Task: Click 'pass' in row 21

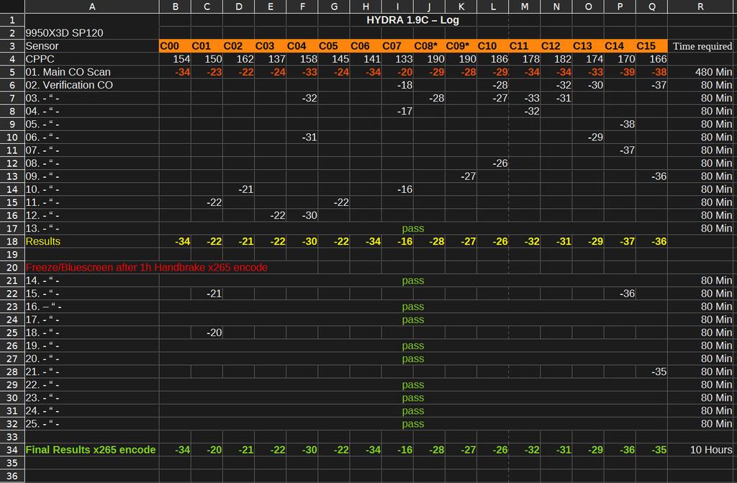Action: [x=412, y=281]
